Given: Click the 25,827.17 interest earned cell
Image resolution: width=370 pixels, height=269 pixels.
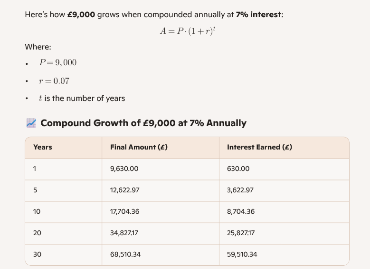Looking at the screenshot, I should [241, 233].
